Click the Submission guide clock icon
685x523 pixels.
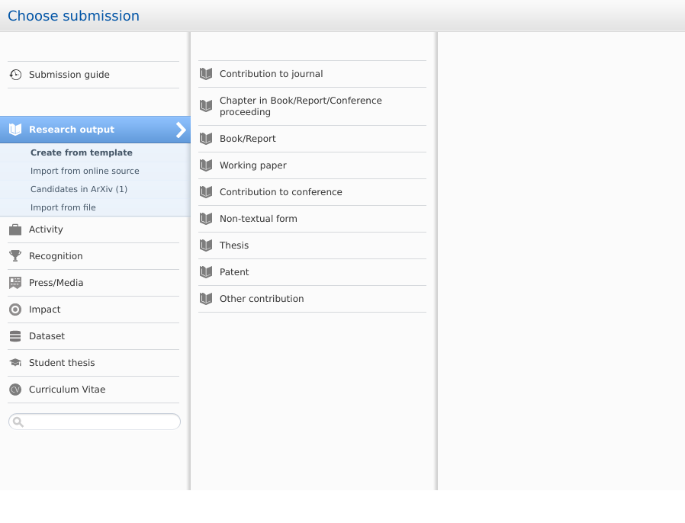point(15,75)
